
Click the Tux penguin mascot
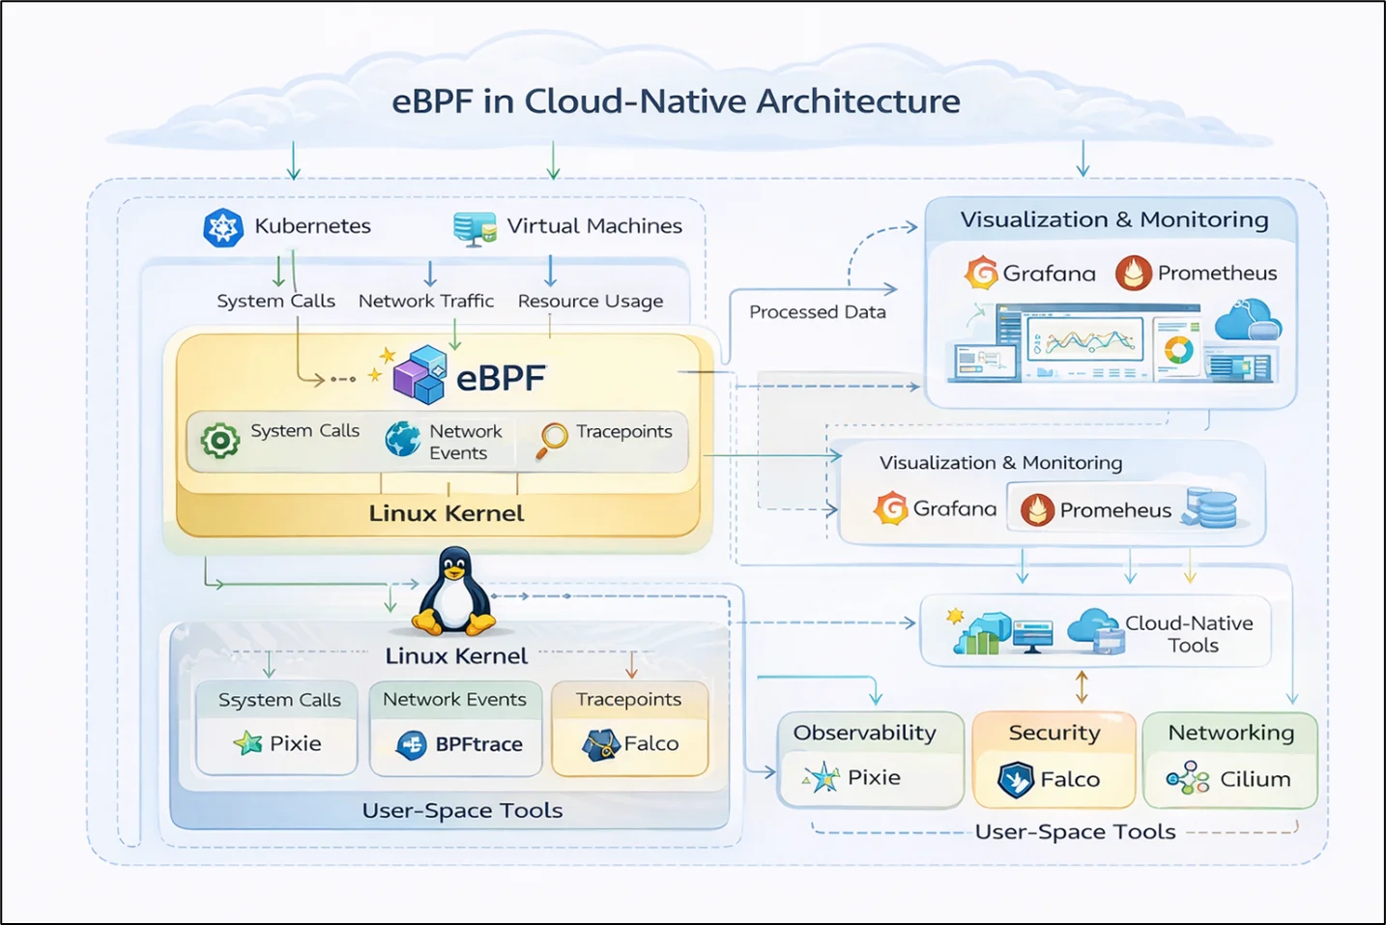(454, 592)
